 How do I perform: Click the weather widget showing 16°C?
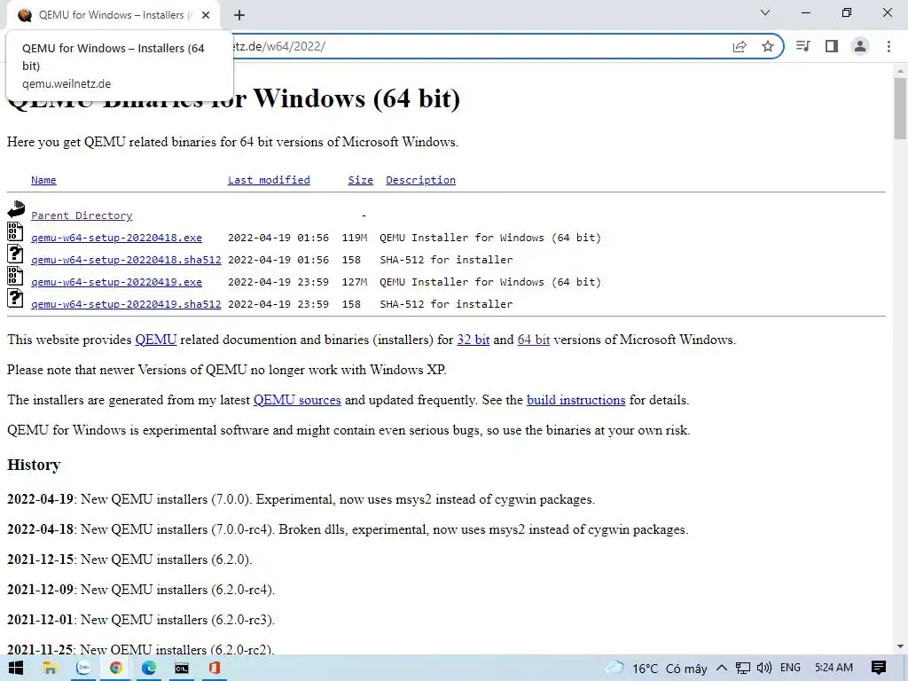(656, 669)
